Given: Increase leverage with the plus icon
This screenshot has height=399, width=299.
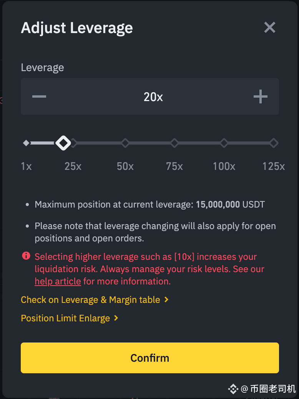Looking at the screenshot, I should [261, 96].
